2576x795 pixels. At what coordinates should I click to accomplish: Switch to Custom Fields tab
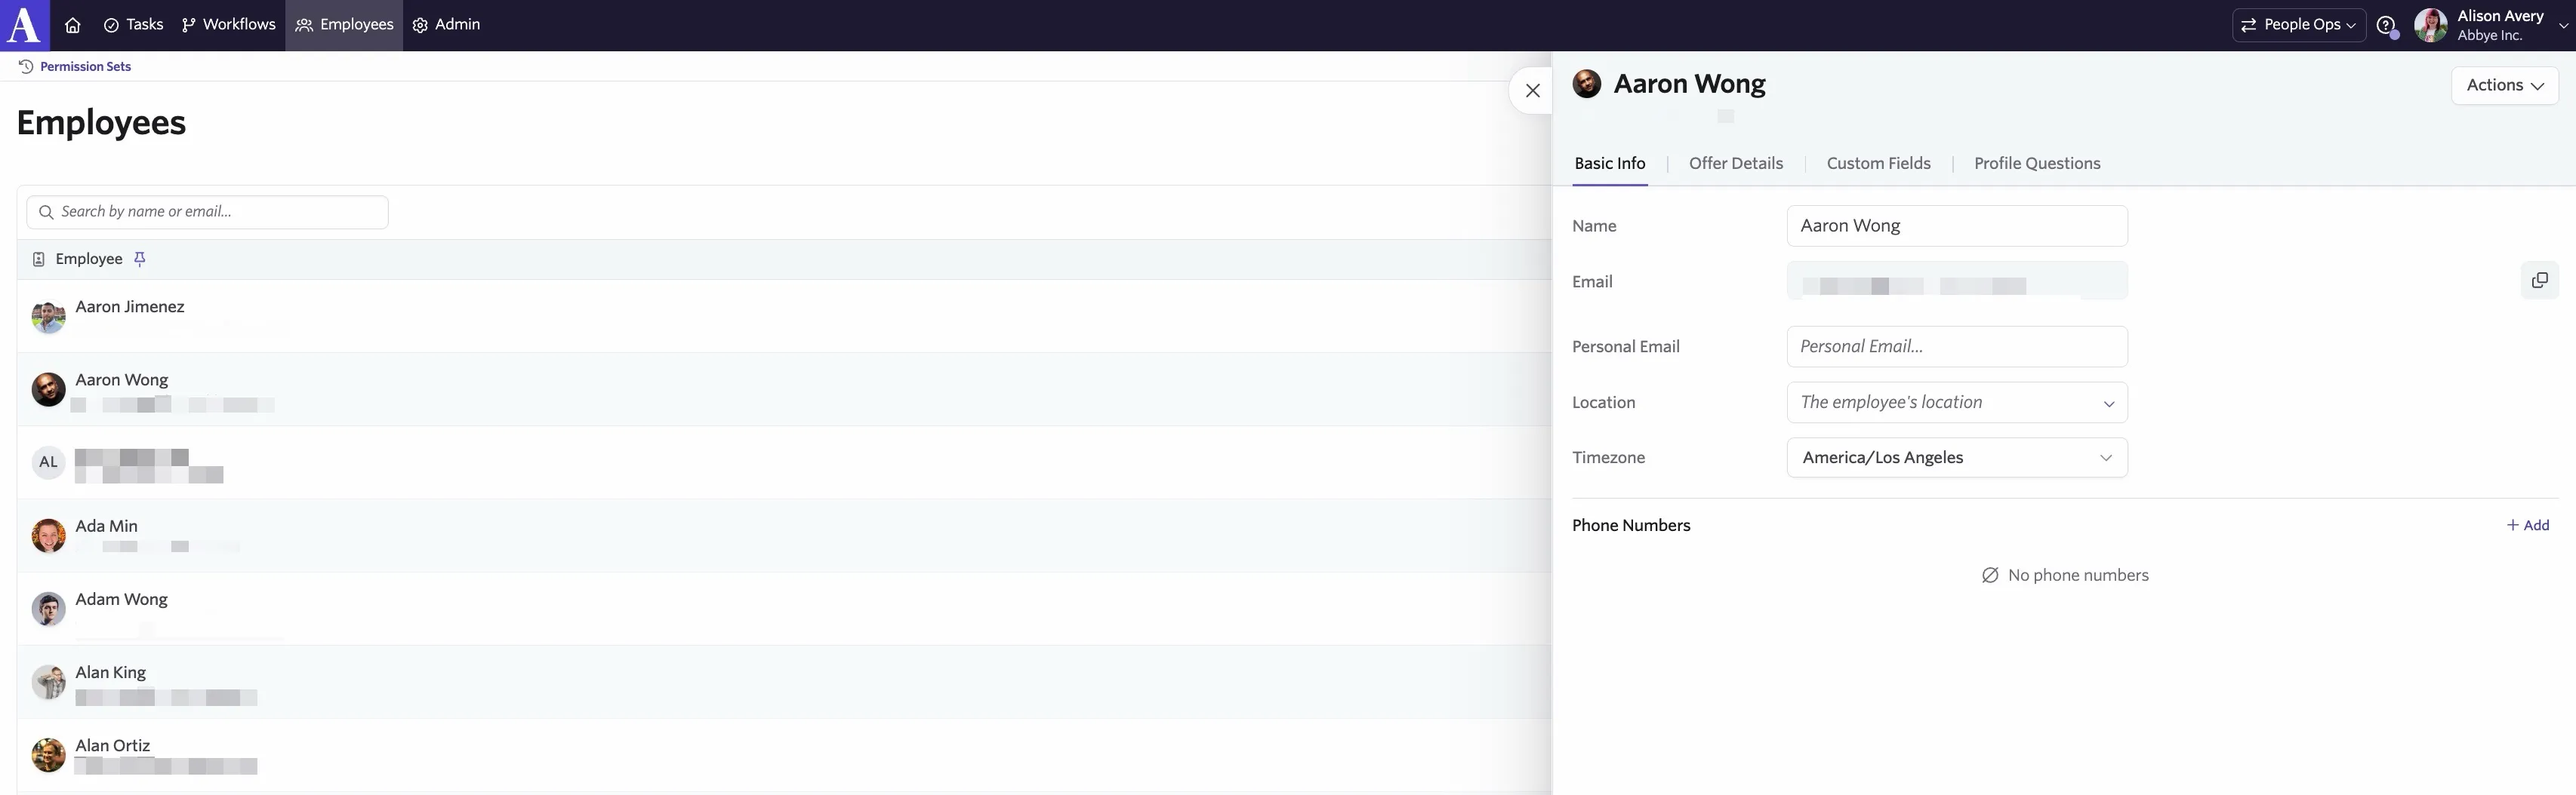point(1878,164)
